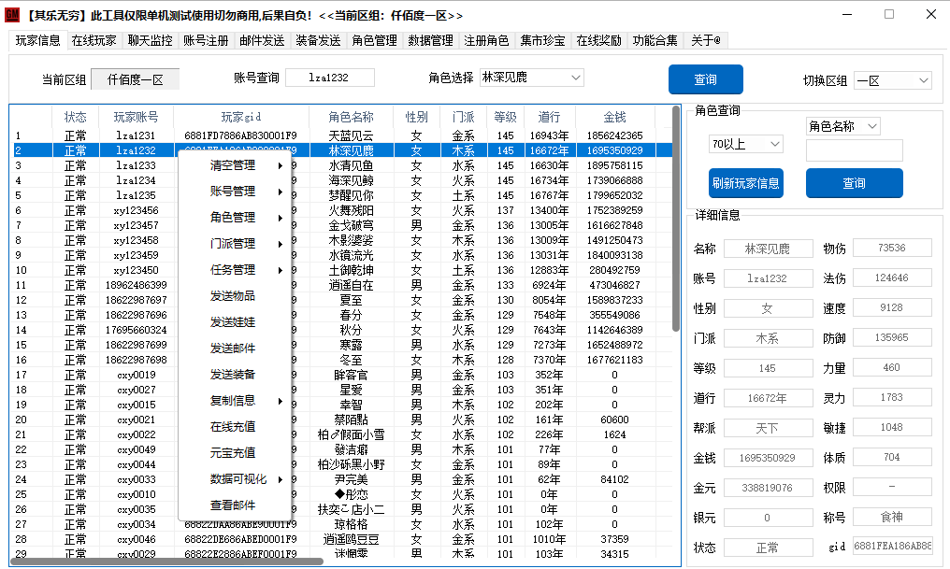950x569 pixels.
Task: Click 查看邮件 in context menu
Action: tap(233, 505)
